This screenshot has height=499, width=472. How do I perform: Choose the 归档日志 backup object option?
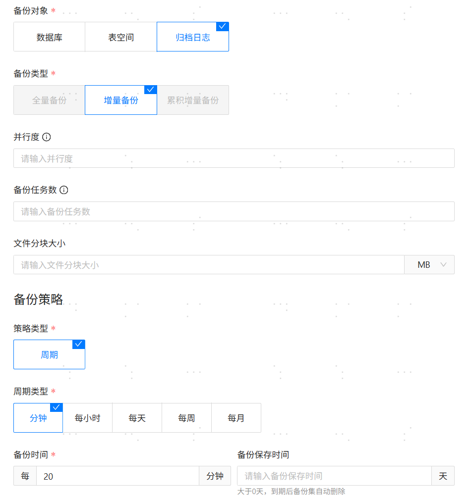click(x=193, y=37)
